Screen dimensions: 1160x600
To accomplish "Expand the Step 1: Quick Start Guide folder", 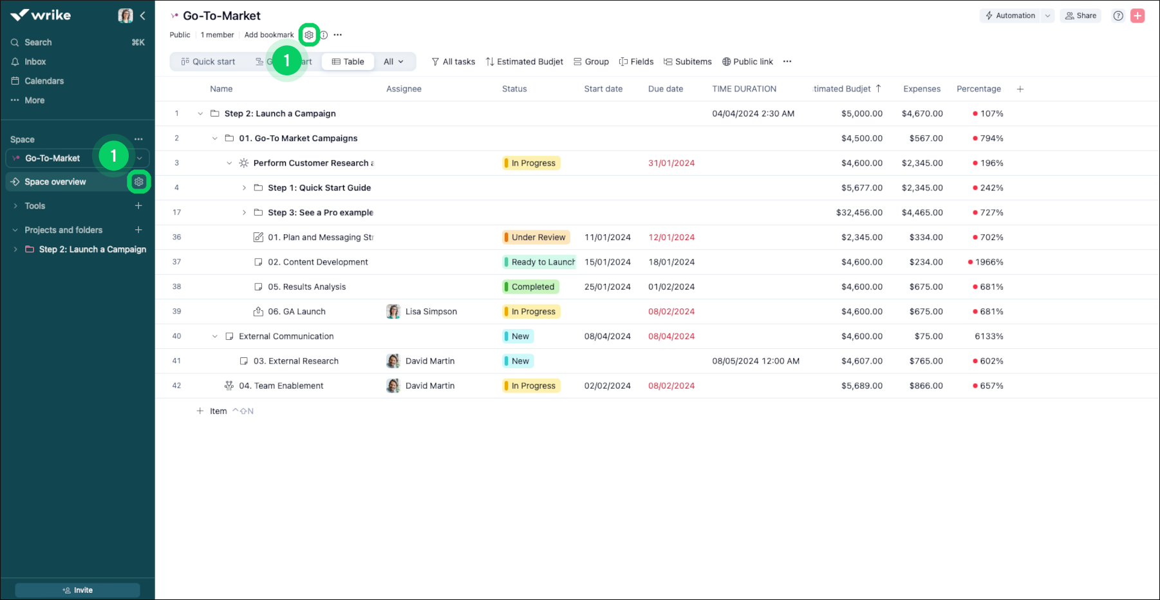I will pos(244,188).
